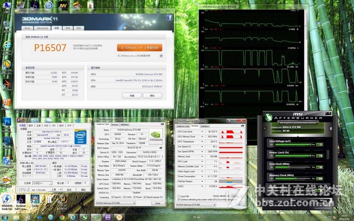
Task: Open the GPU selector dropdown in GPU-Z Sensors
Action: [196, 205]
